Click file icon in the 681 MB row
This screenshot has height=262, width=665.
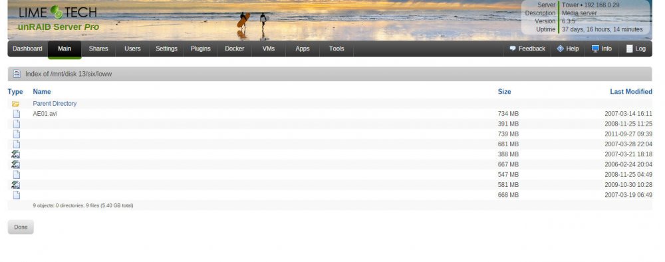point(16,144)
